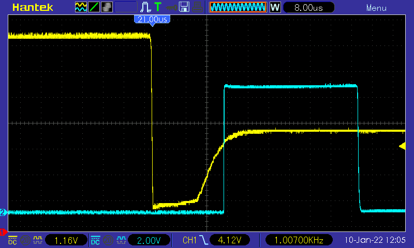This screenshot has height=248, width=414.
Task: Click the 1.00700KHz frequency counter readout
Action: pos(299,240)
